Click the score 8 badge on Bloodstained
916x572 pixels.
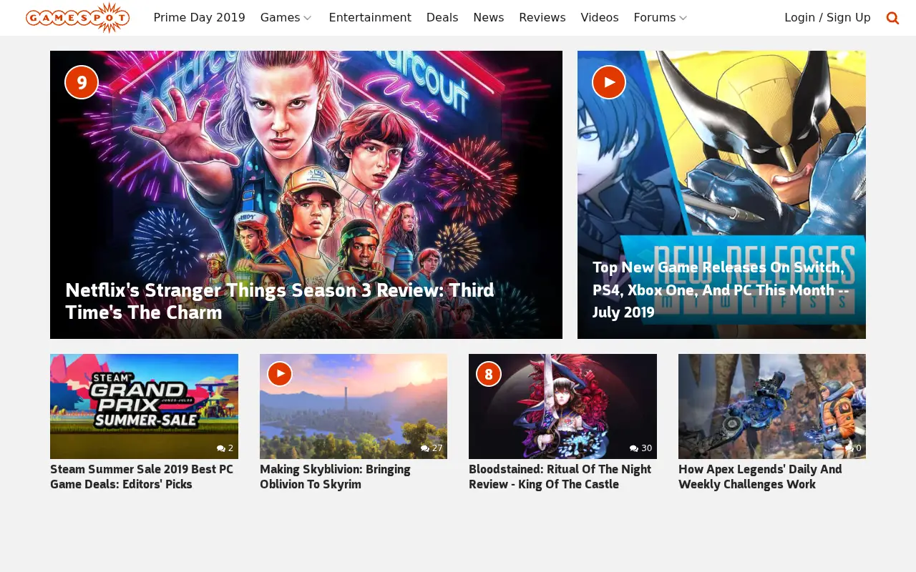pyautogui.click(x=489, y=374)
